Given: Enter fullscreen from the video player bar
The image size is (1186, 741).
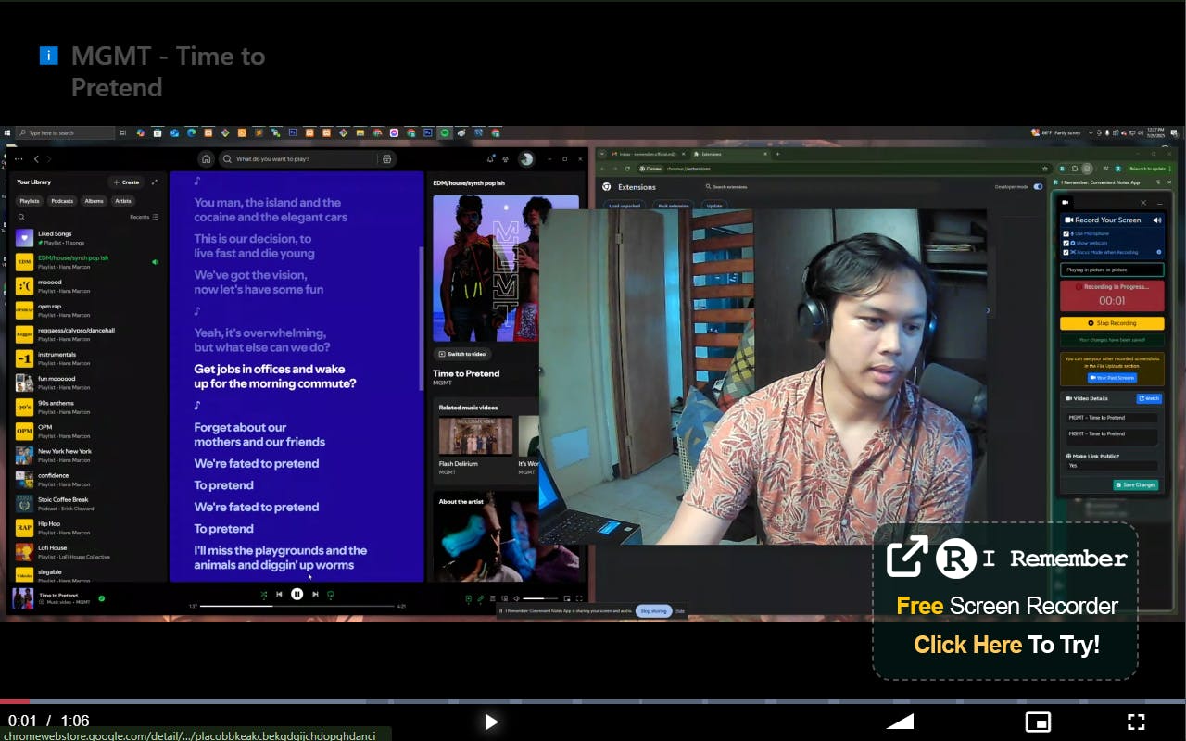Looking at the screenshot, I should pos(1136,722).
